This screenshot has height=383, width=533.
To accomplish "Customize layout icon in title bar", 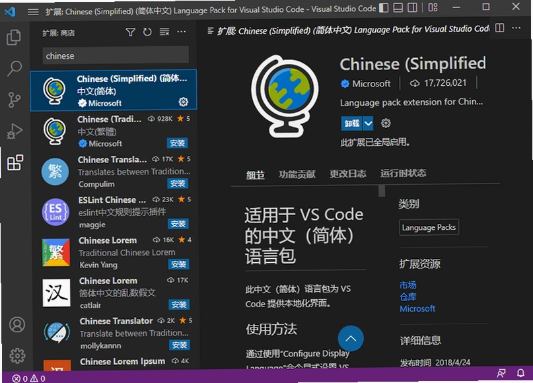I will [x=433, y=7].
